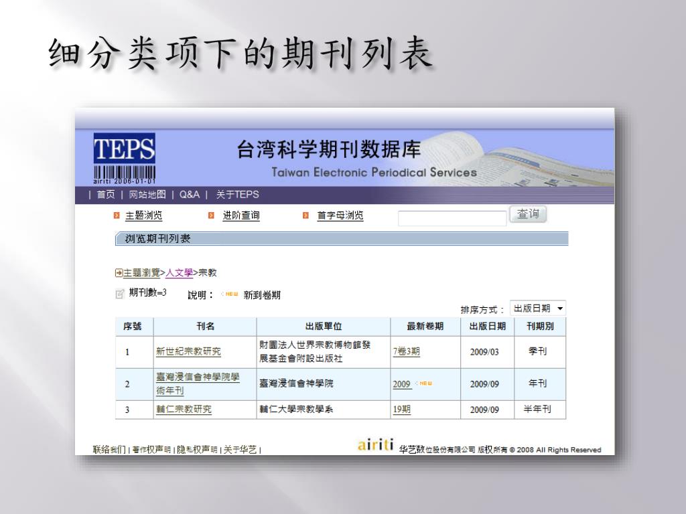Open latest issue 7卷3期
Viewport: 686px width, 514px height.
tap(407, 351)
